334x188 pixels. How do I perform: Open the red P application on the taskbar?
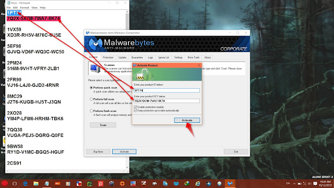point(101,183)
